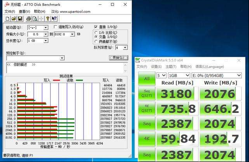Click the 你的描述 description text field

65,68
